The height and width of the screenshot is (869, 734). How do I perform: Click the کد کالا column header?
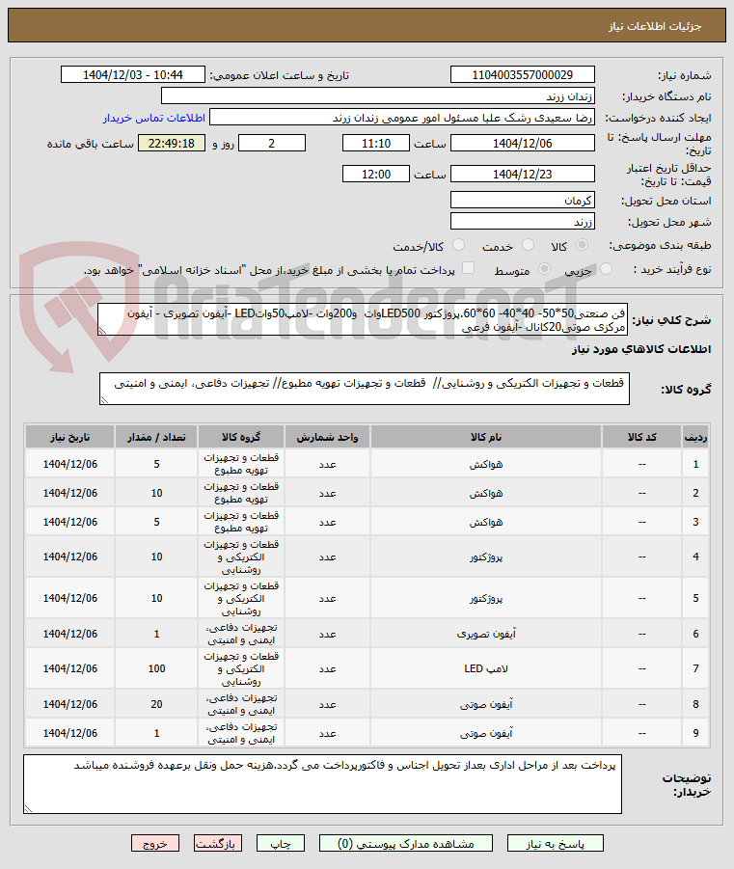pos(642,437)
